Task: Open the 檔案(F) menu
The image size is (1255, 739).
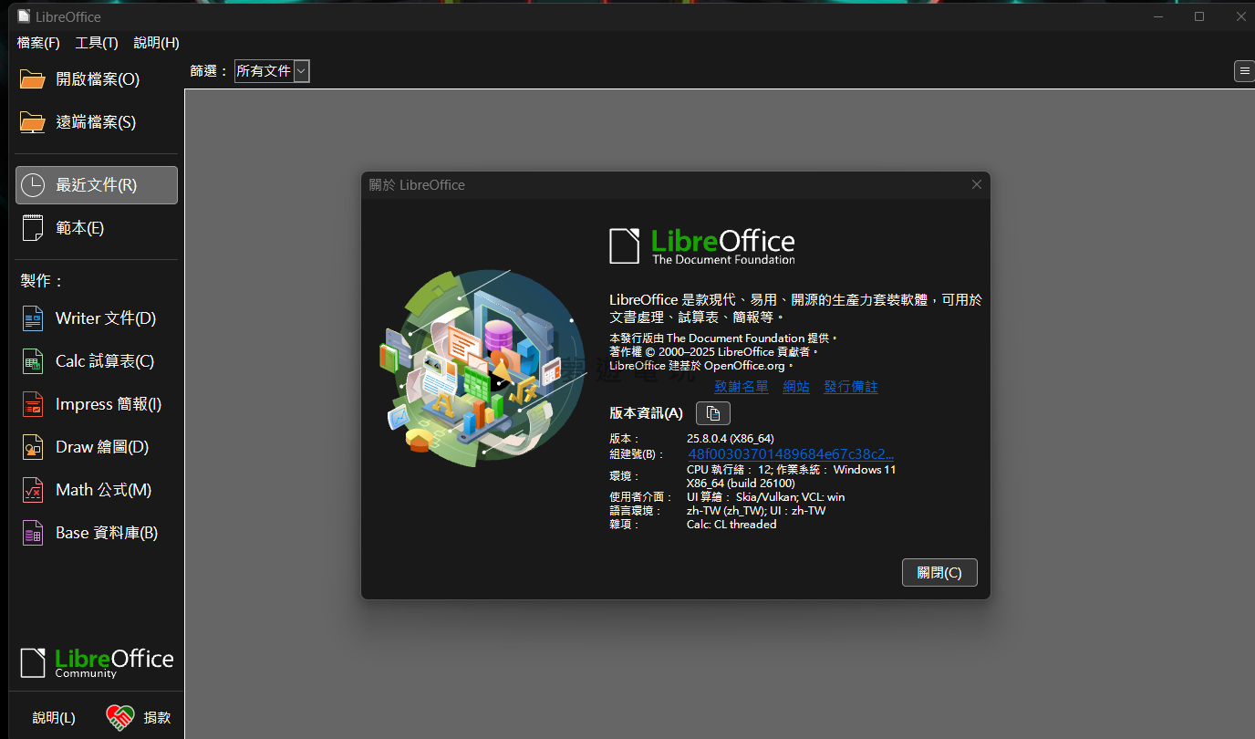Action: (x=38, y=43)
